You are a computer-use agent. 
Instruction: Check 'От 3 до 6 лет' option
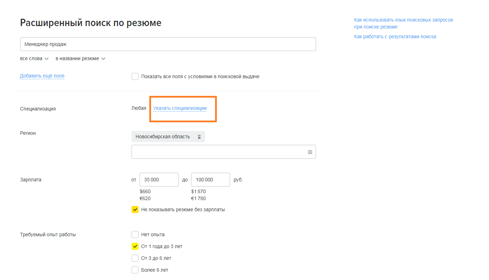coord(135,258)
